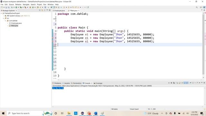Click Pin Console icon
206x116 pixels.
(190, 83)
